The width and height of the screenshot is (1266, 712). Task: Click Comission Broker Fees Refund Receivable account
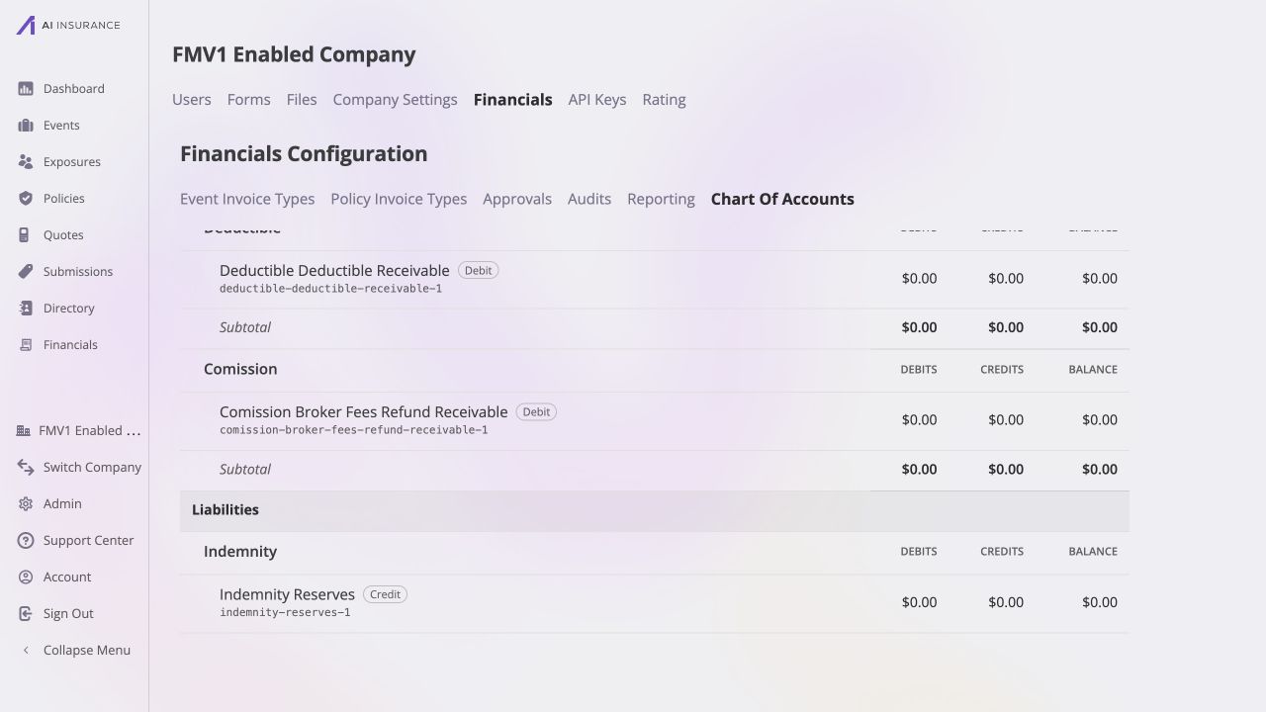click(x=364, y=412)
